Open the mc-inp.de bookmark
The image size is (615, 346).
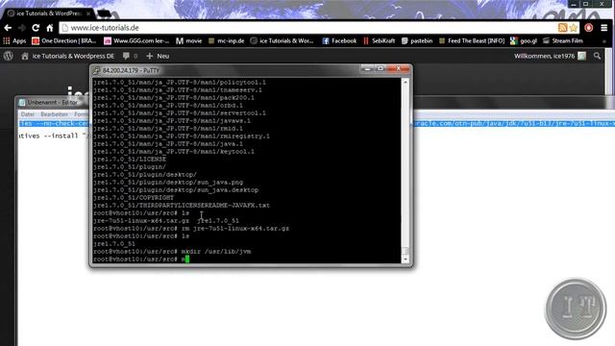point(227,40)
